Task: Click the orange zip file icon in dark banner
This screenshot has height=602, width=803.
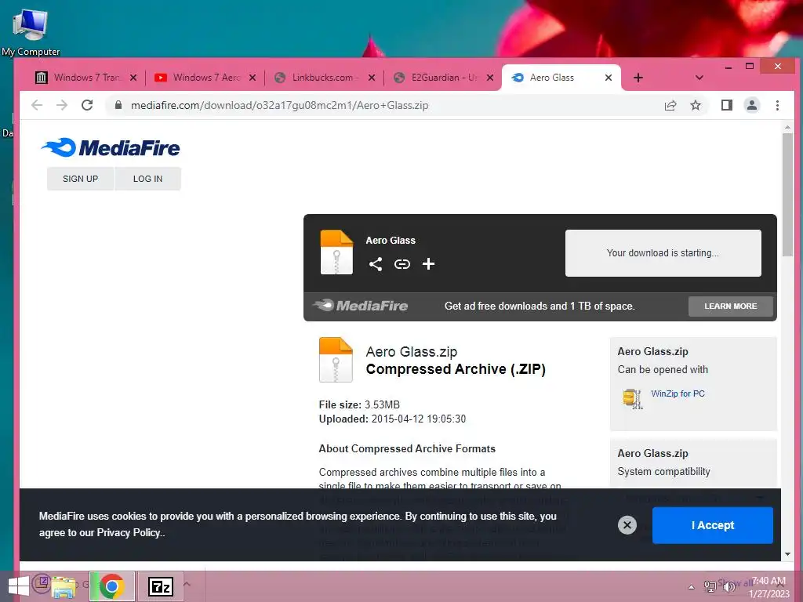Action: point(336,252)
